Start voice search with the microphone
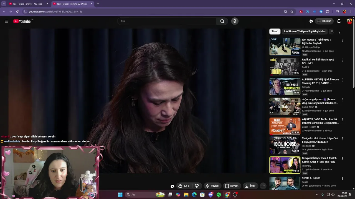The height and width of the screenshot is (199, 355). point(235,21)
